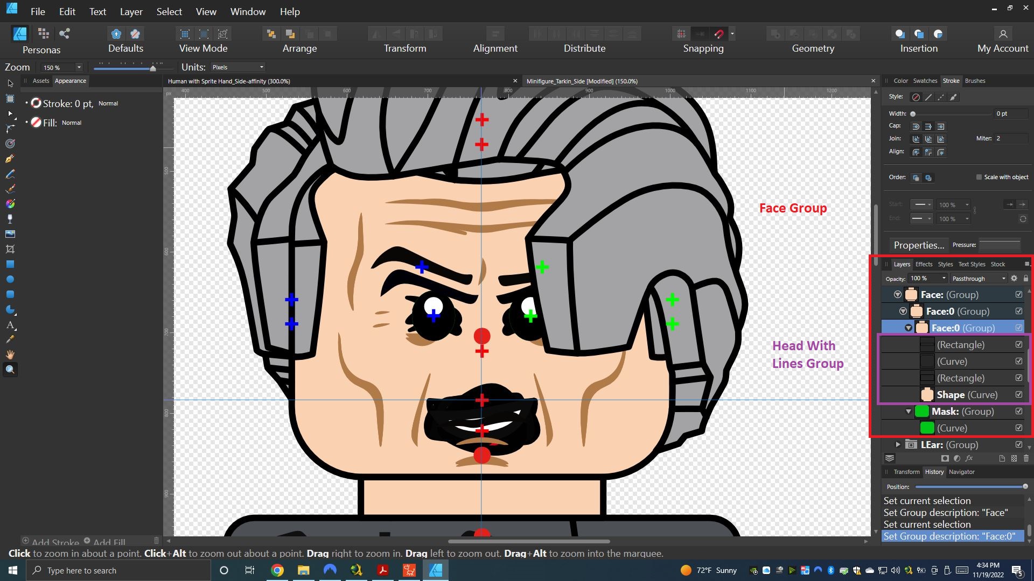Open the Layer menu
The width and height of the screenshot is (1034, 581).
131,11
